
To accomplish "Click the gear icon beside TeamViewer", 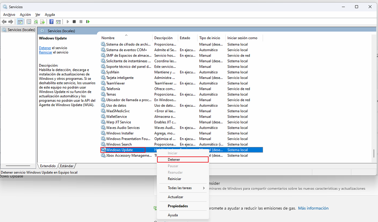I will 103,83.
